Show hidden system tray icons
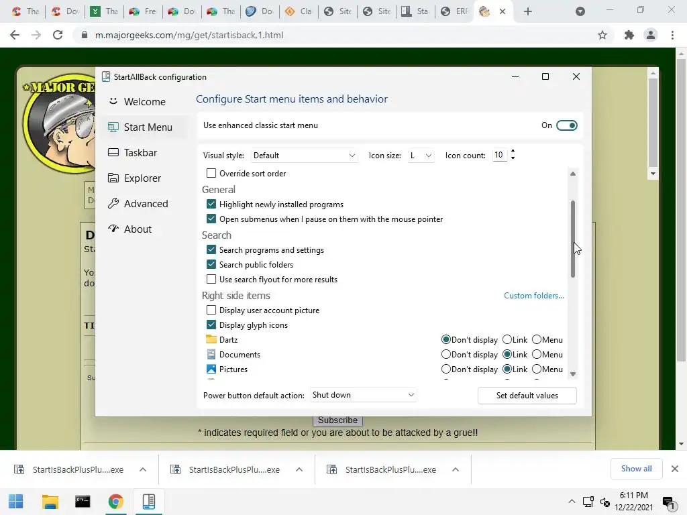The image size is (687, 515). coord(572,502)
